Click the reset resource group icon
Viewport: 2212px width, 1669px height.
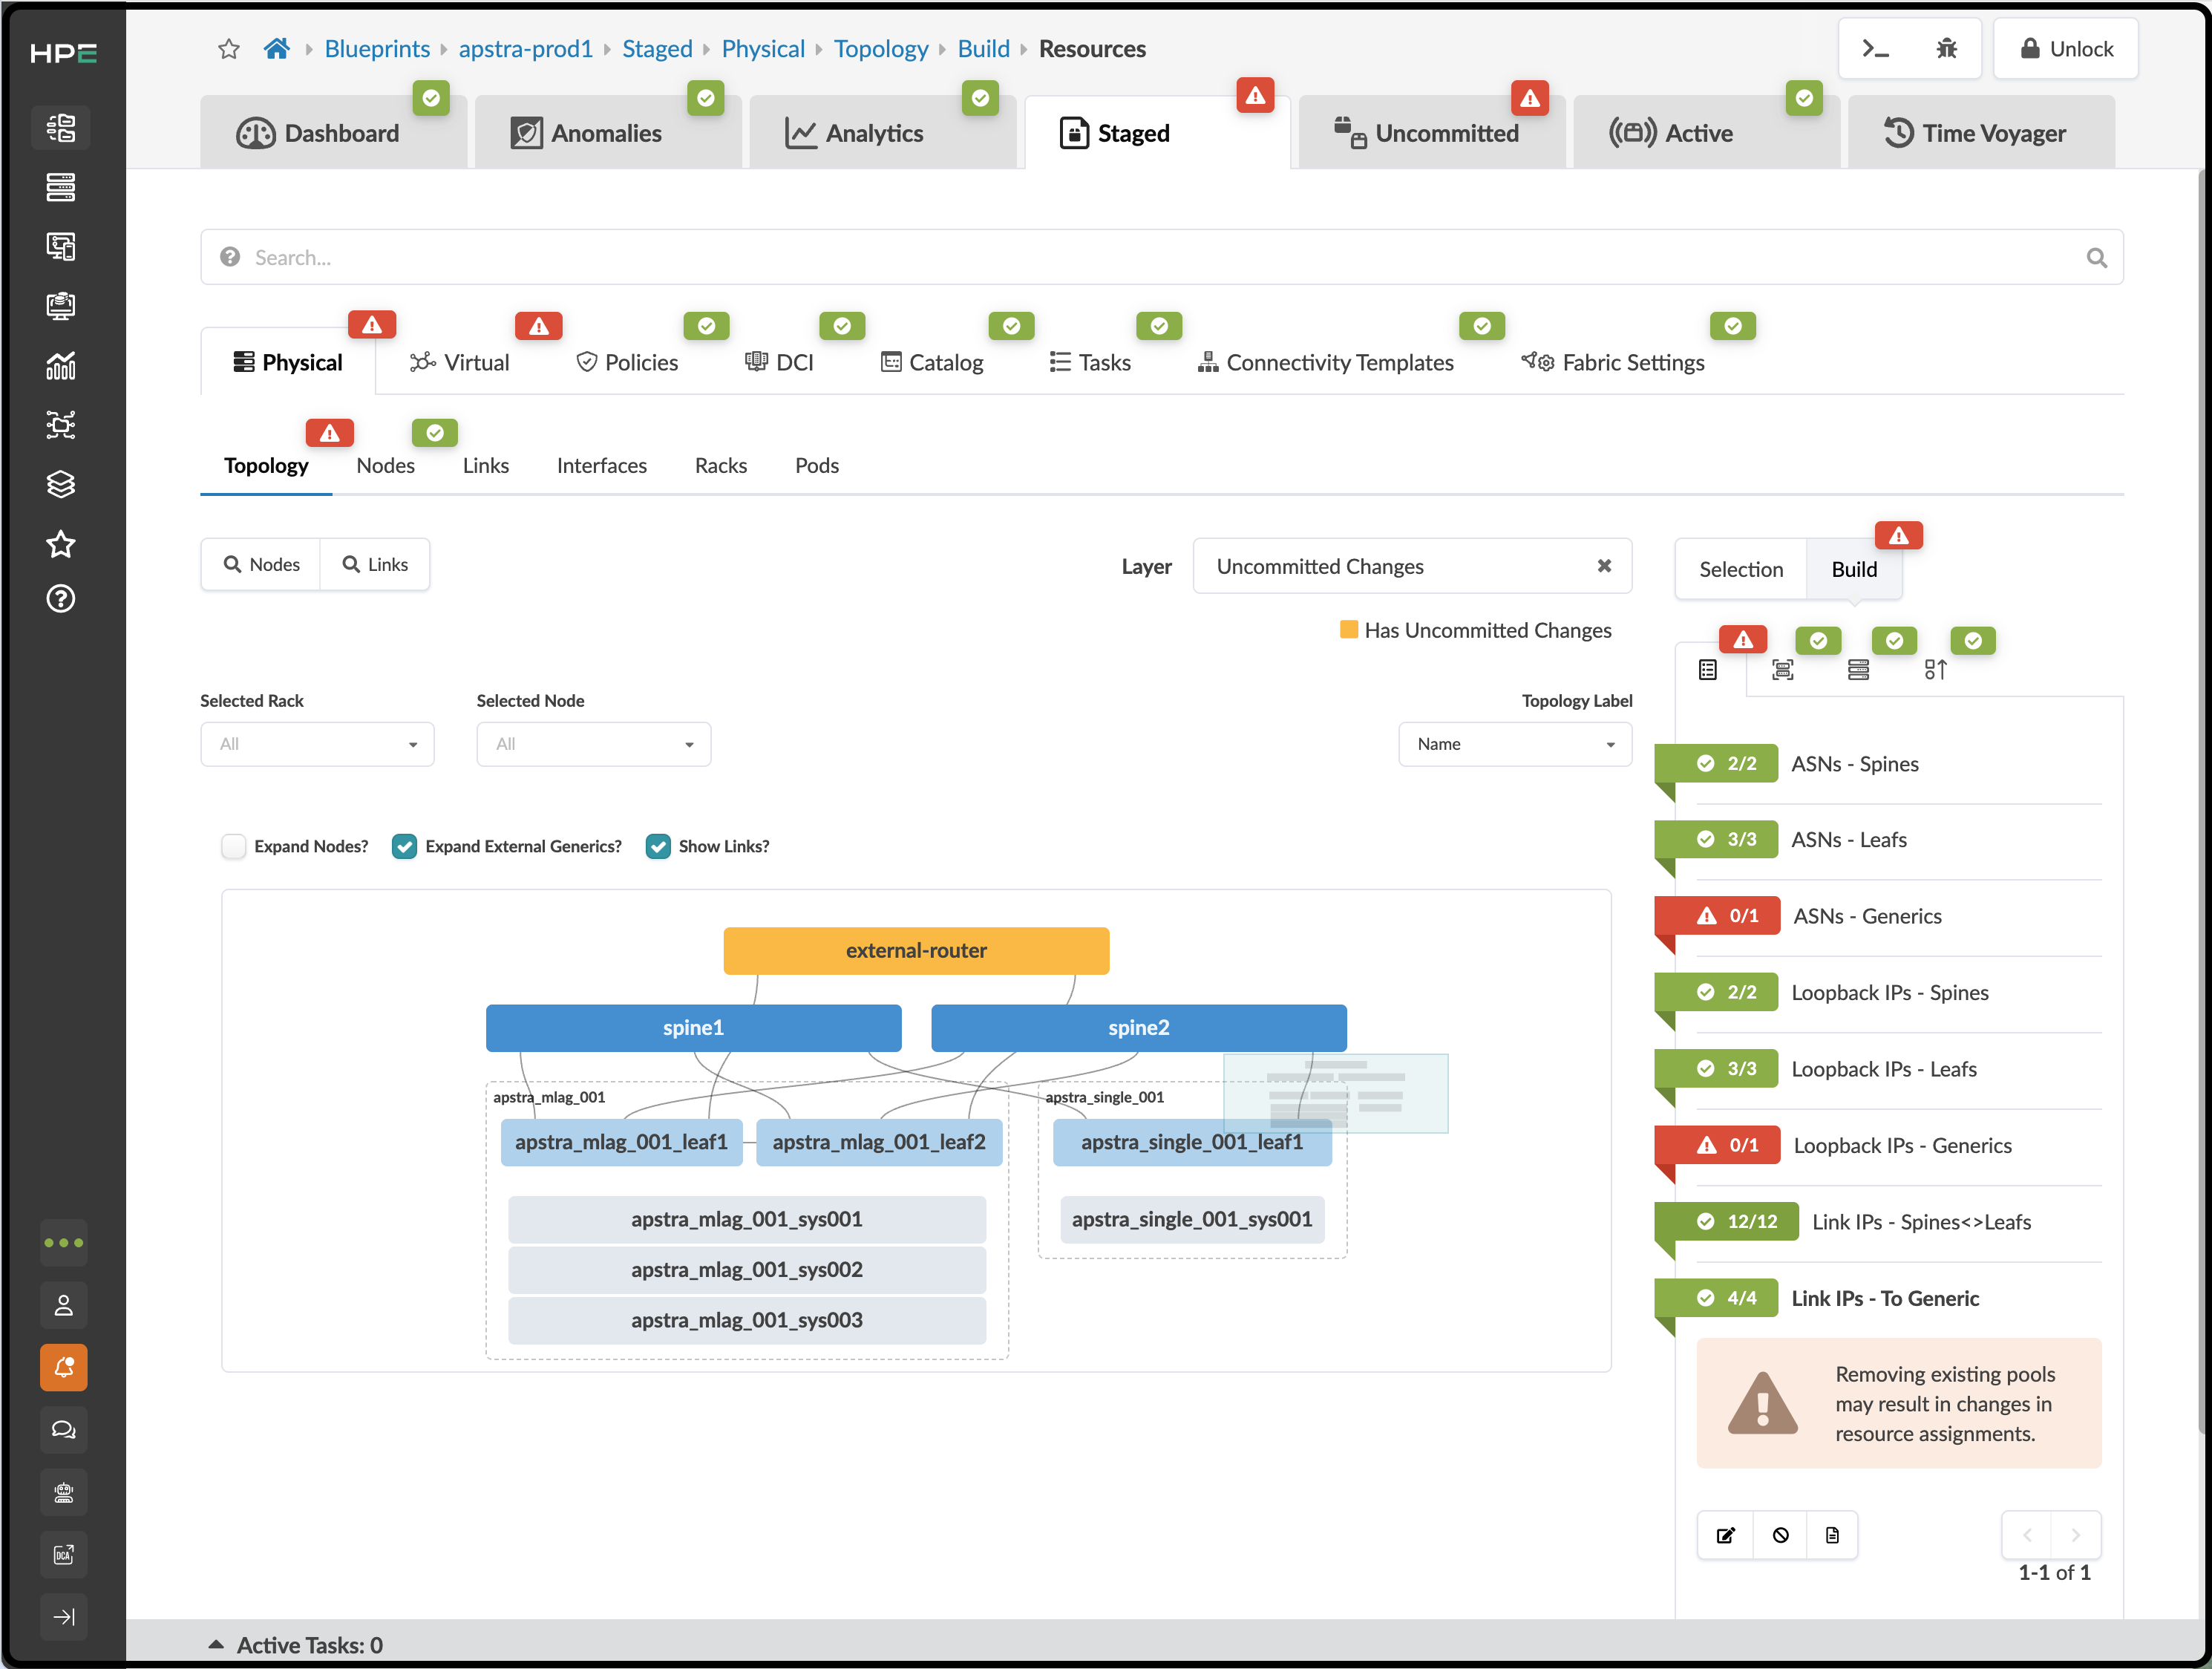(x=1780, y=1535)
